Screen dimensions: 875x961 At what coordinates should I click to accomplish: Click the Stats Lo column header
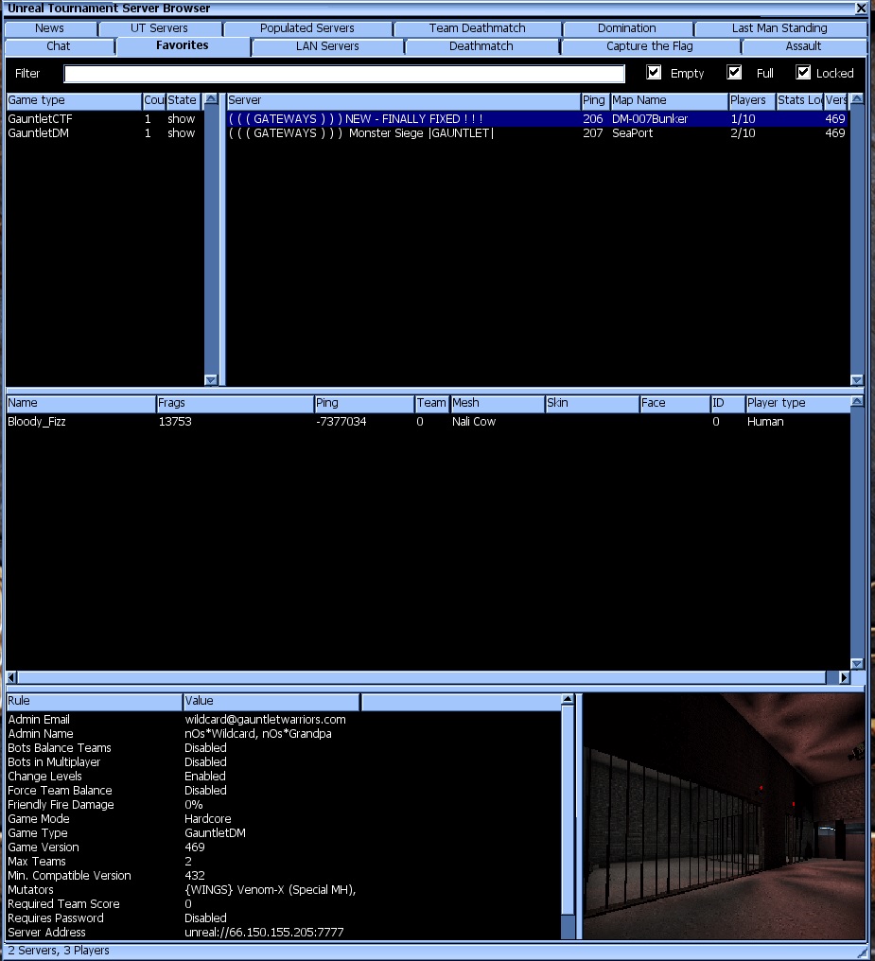pos(799,100)
